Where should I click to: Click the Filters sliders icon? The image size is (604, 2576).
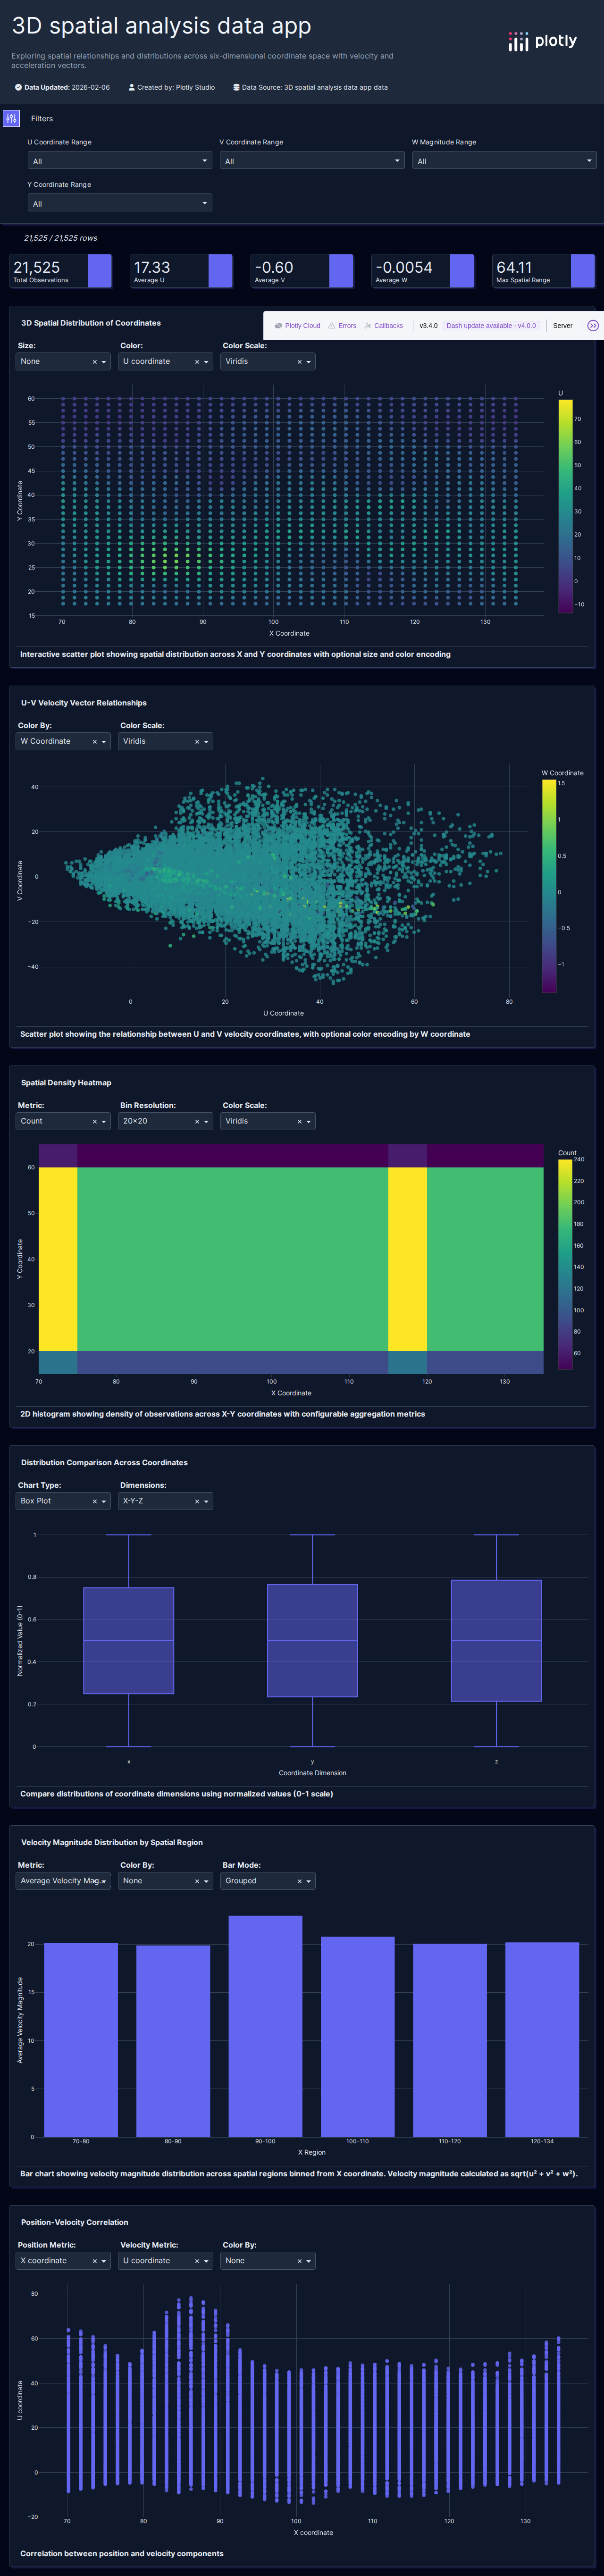coord(11,118)
